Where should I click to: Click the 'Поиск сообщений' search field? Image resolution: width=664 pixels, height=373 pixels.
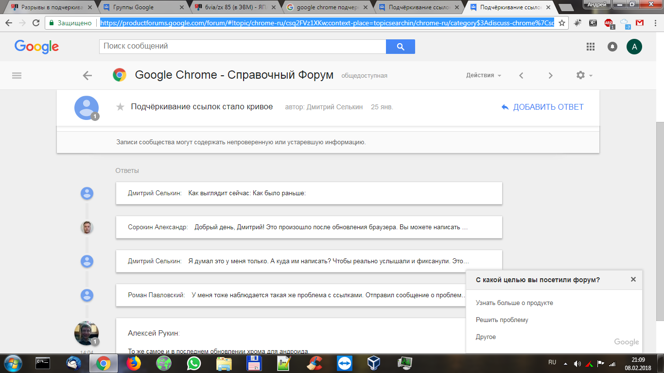point(243,47)
